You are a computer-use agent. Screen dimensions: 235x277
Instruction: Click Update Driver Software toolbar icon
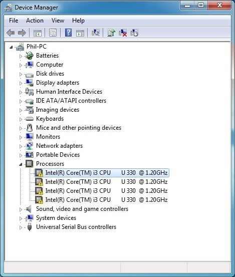point(111,33)
